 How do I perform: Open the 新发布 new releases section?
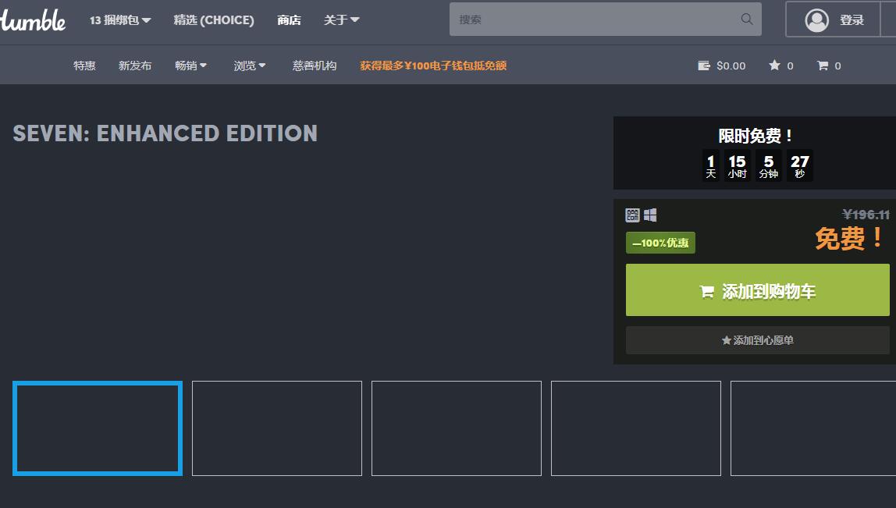(x=135, y=66)
